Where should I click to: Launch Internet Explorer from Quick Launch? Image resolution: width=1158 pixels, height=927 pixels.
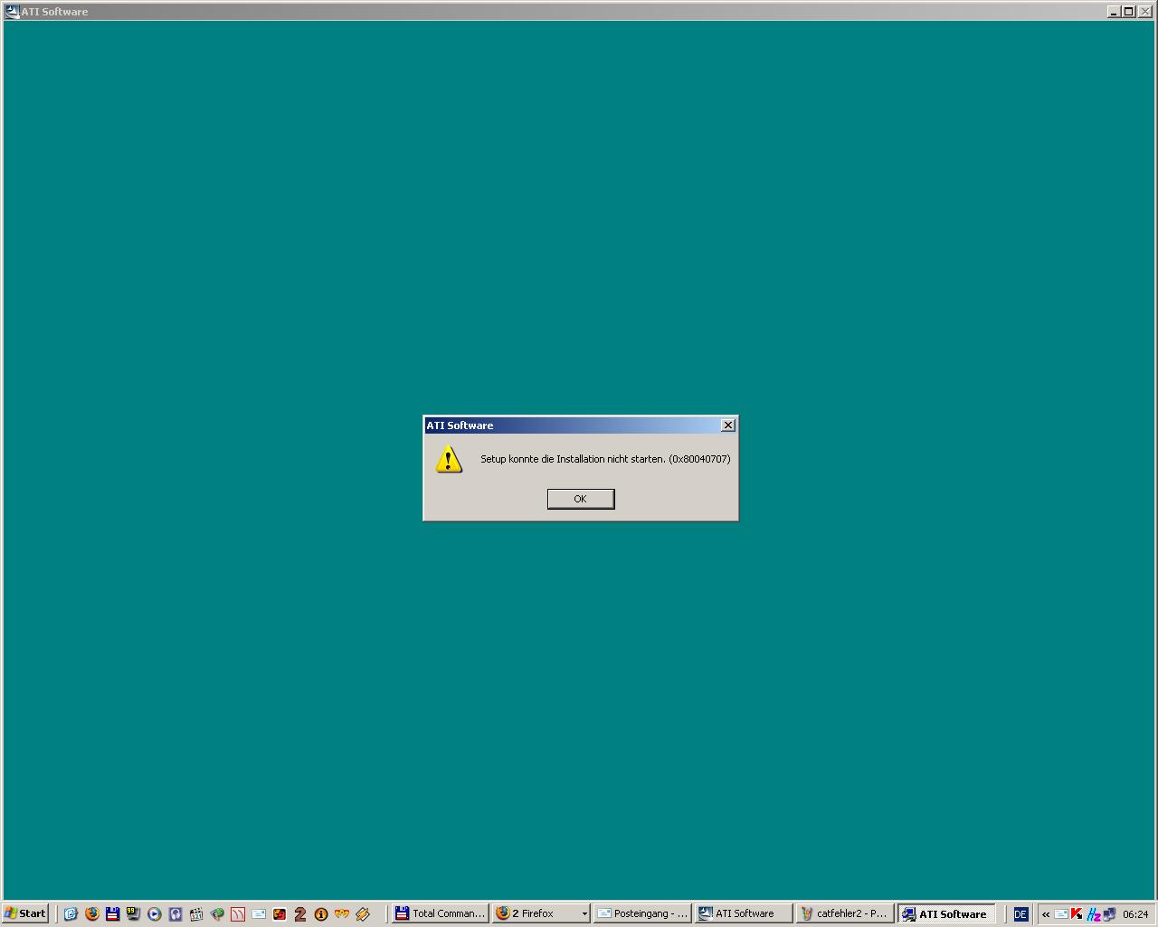coord(71,914)
